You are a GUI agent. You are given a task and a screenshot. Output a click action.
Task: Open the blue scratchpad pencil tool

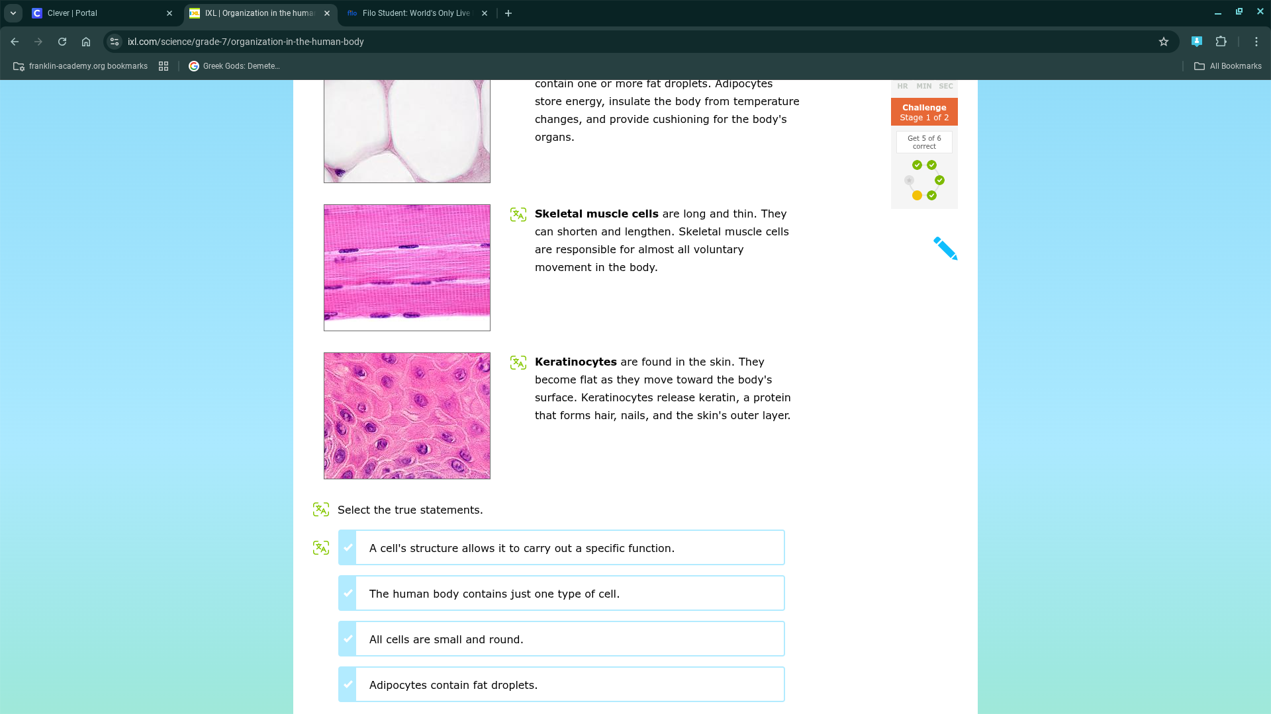pos(945,249)
